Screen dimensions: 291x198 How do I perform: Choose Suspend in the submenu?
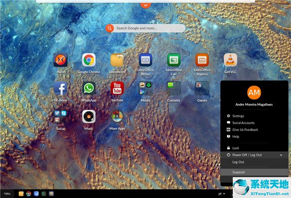(254, 172)
